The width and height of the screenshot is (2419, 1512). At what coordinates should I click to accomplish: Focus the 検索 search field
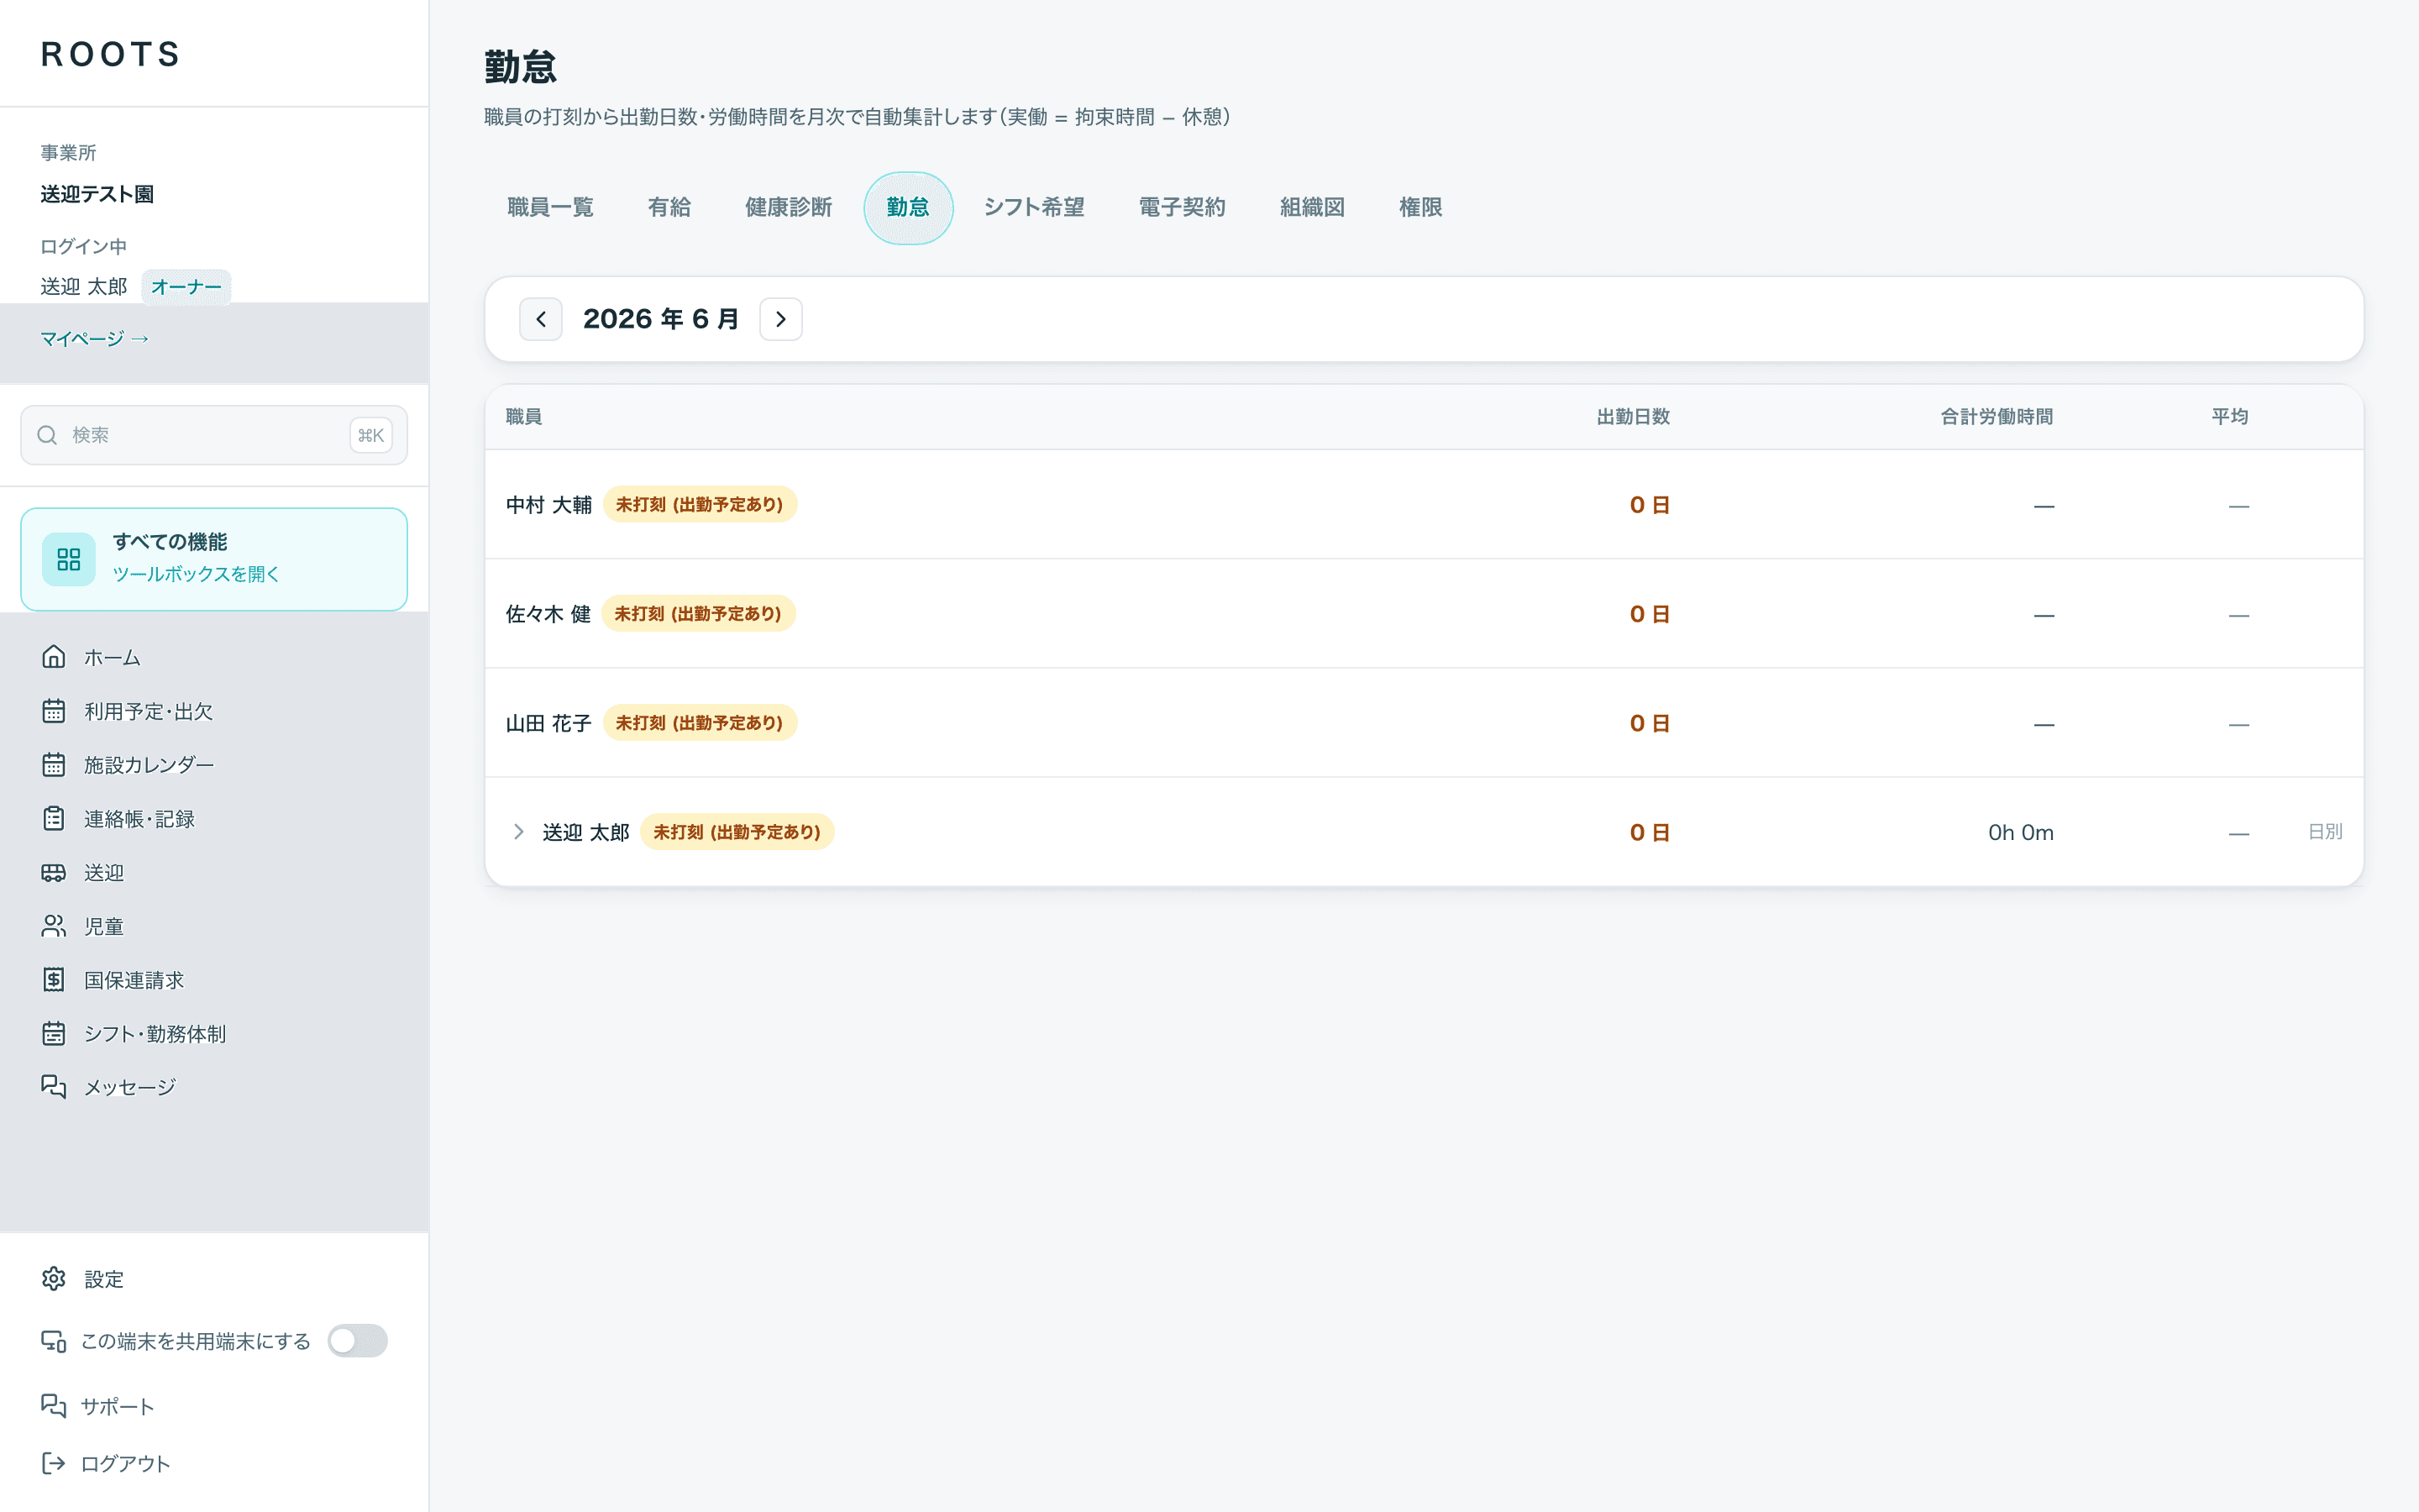pos(214,435)
